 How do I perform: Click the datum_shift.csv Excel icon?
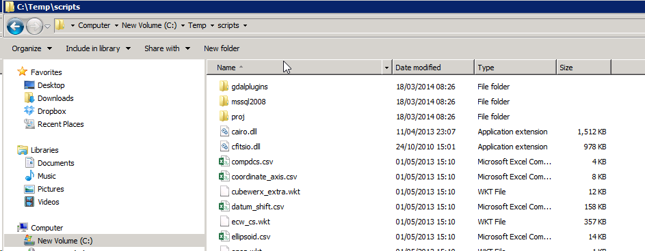[x=224, y=206]
